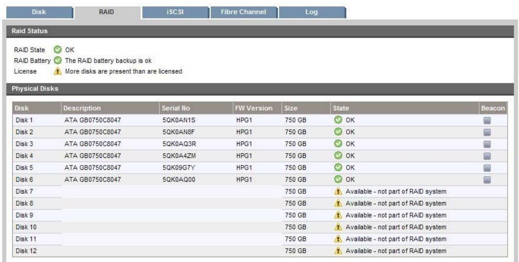Click the License label
Image resolution: width=519 pixels, height=262 pixels.
[x=26, y=71]
